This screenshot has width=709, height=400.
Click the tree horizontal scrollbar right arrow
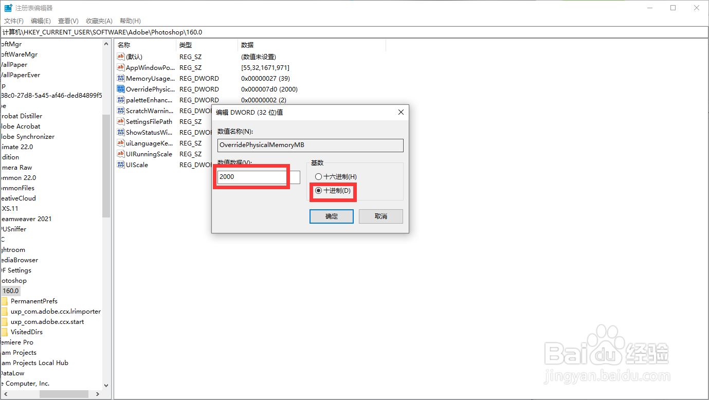(98, 394)
